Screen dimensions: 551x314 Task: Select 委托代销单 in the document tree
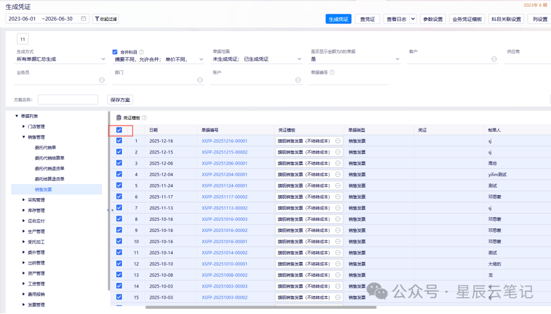45,147
